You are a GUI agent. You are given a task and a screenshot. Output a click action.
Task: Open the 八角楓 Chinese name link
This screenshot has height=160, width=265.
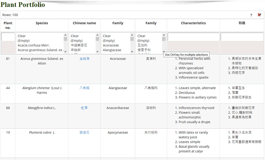point(84,88)
